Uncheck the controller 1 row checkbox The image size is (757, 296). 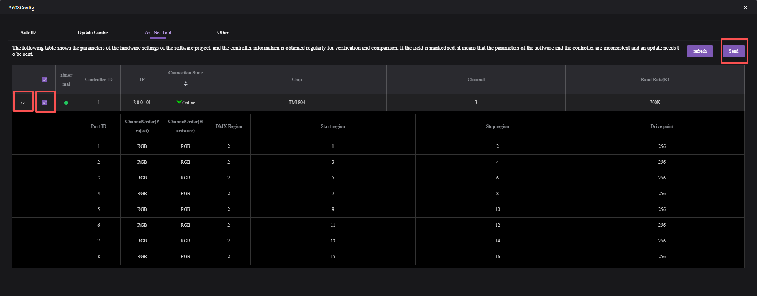coord(45,102)
